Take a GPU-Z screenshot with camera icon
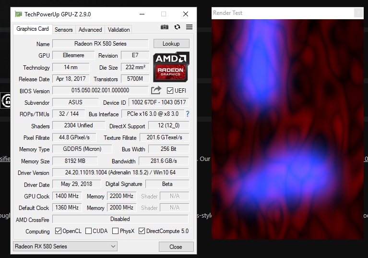368x258 pixels. 164,27
